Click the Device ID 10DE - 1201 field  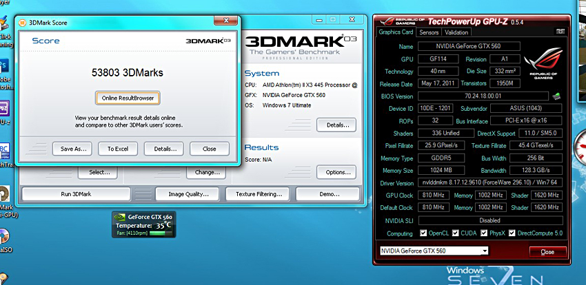click(436, 109)
